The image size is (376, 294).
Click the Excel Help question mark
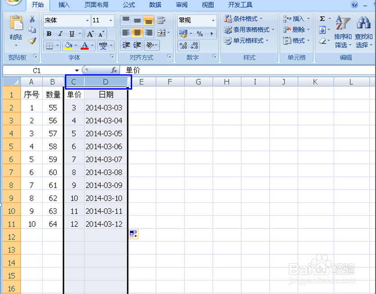coord(354,5)
